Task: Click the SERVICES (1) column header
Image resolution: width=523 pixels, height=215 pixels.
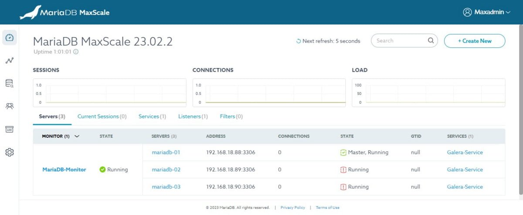Action: pos(460,136)
